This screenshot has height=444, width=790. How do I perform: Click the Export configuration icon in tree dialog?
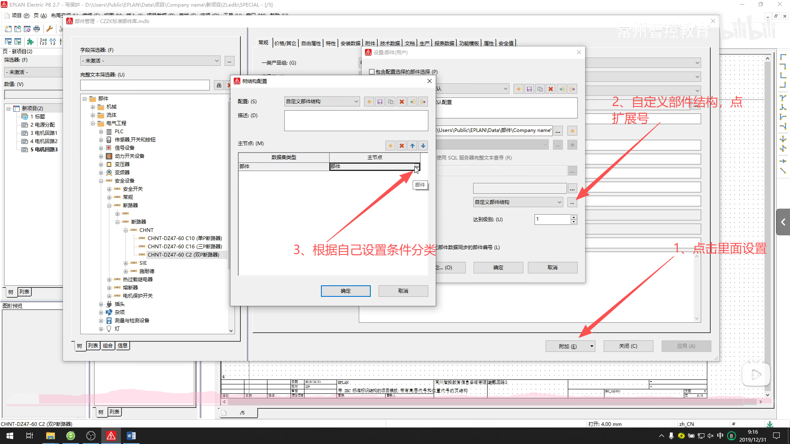[423, 102]
